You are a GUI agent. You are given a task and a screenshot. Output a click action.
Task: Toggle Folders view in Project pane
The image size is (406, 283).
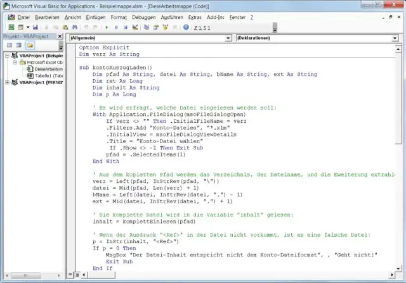point(30,46)
